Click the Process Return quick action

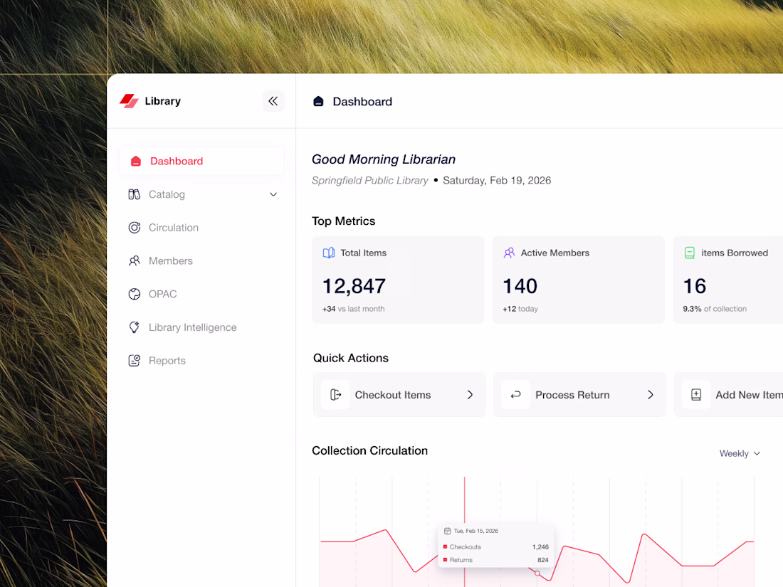click(579, 395)
